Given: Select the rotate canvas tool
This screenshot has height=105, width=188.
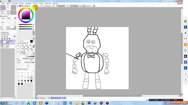Looking at the screenshot, I should (x=23, y=43).
